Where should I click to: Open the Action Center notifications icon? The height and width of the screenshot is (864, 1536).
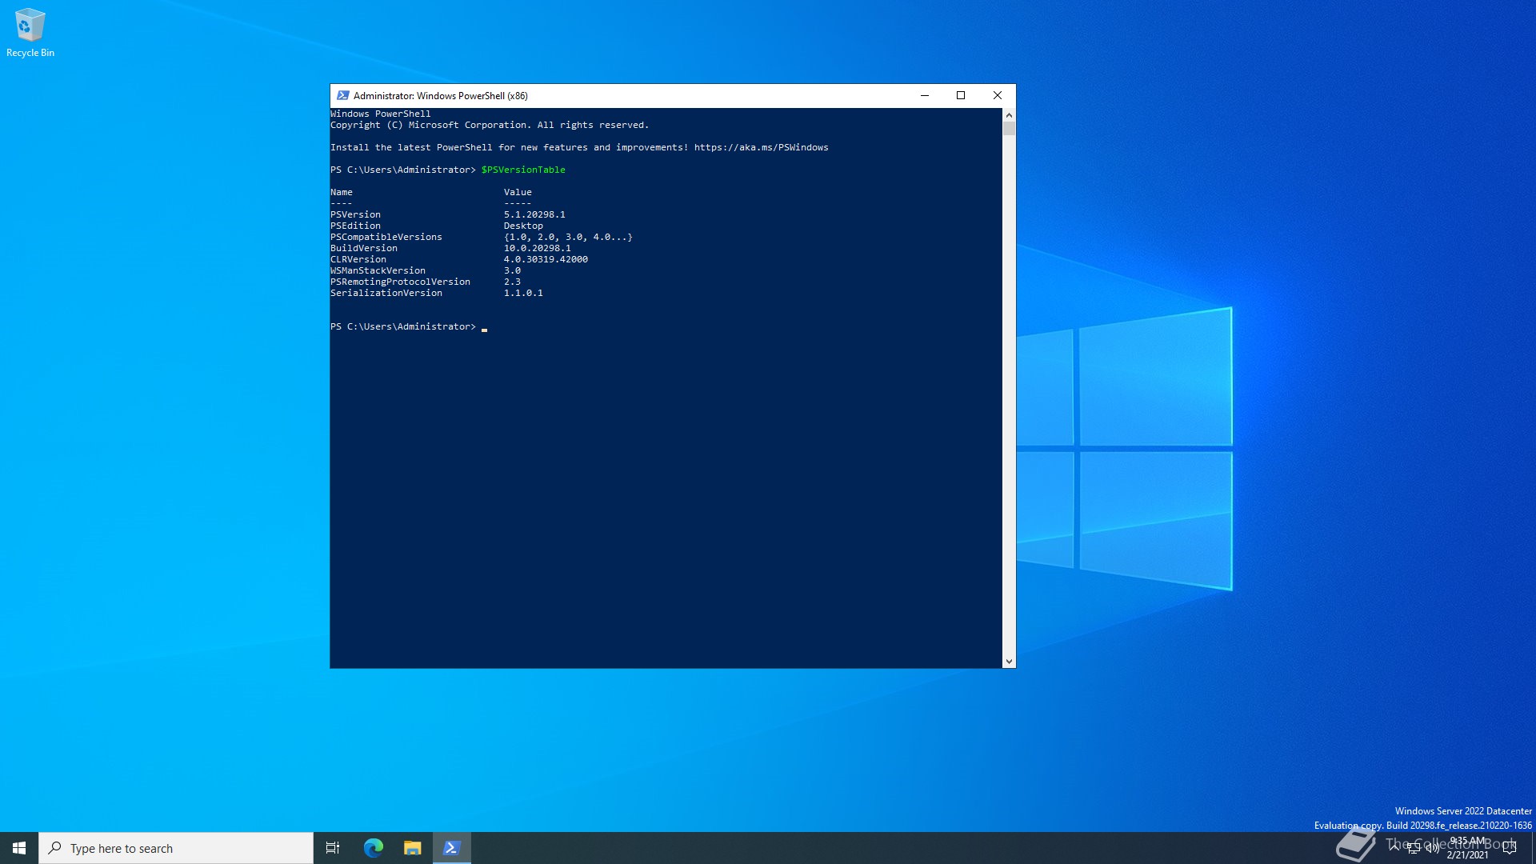[1510, 848]
